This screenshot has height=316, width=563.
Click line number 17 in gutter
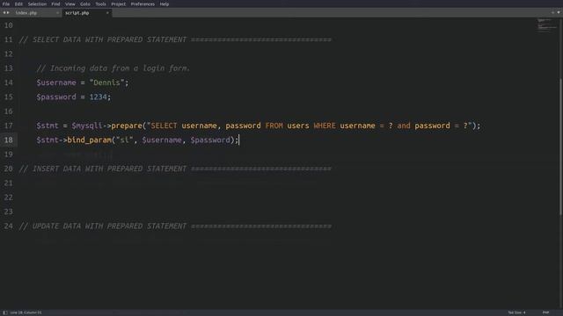click(x=8, y=126)
